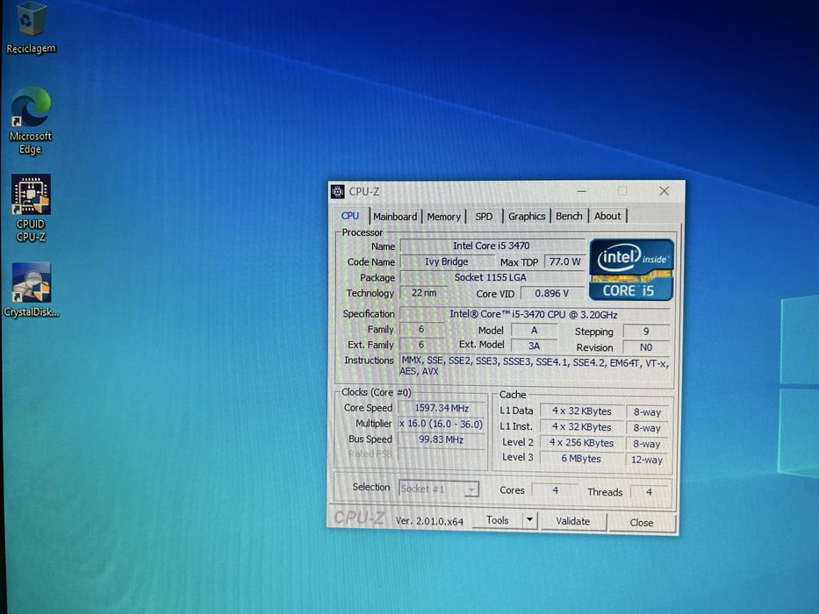Expand the Tools dropdown arrow
This screenshot has height=614, width=819.
pyautogui.click(x=529, y=519)
